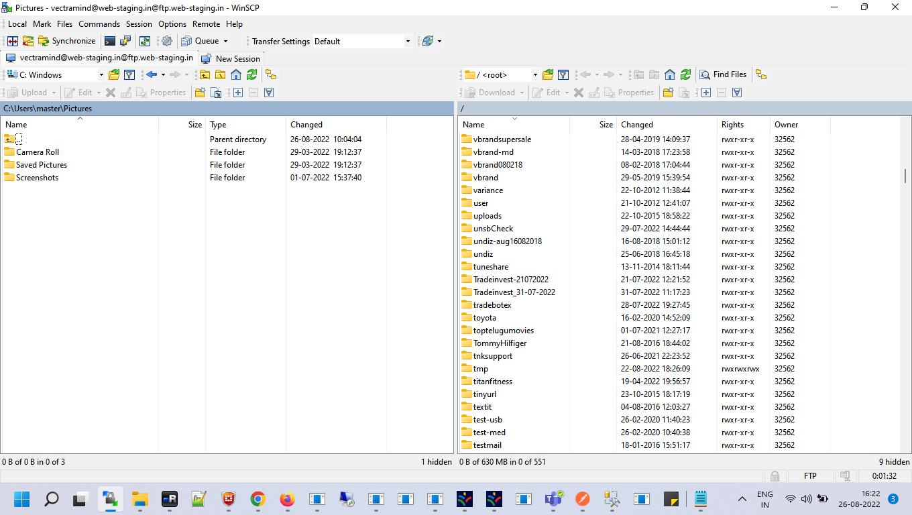912x515 pixels.
Task: Toggle synchronized browsing icon
Action: coord(145,41)
